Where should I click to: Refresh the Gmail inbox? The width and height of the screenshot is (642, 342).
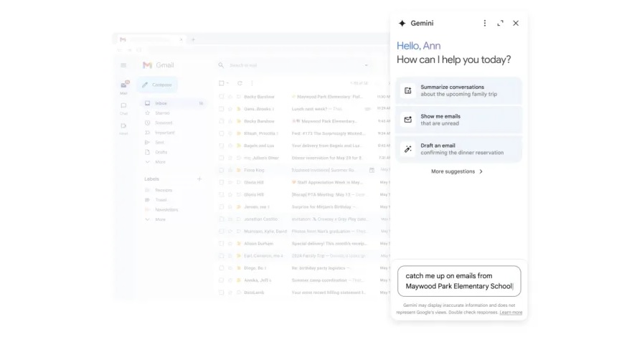[240, 83]
